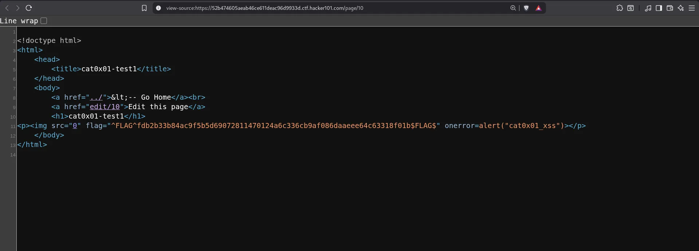Viewport: 699px width, 251px height.
Task: Click the closing </head> tag
Action: tap(49, 78)
